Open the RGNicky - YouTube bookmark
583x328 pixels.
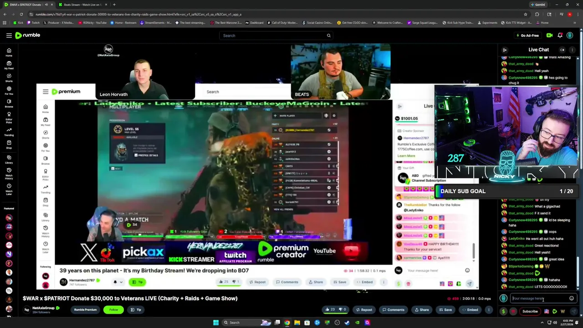(x=93, y=23)
